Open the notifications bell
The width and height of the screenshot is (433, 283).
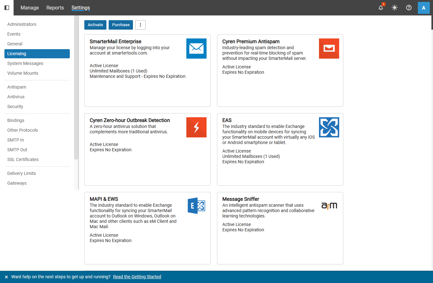click(381, 8)
